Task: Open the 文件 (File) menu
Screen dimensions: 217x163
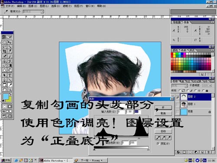Action: pos(10,6)
